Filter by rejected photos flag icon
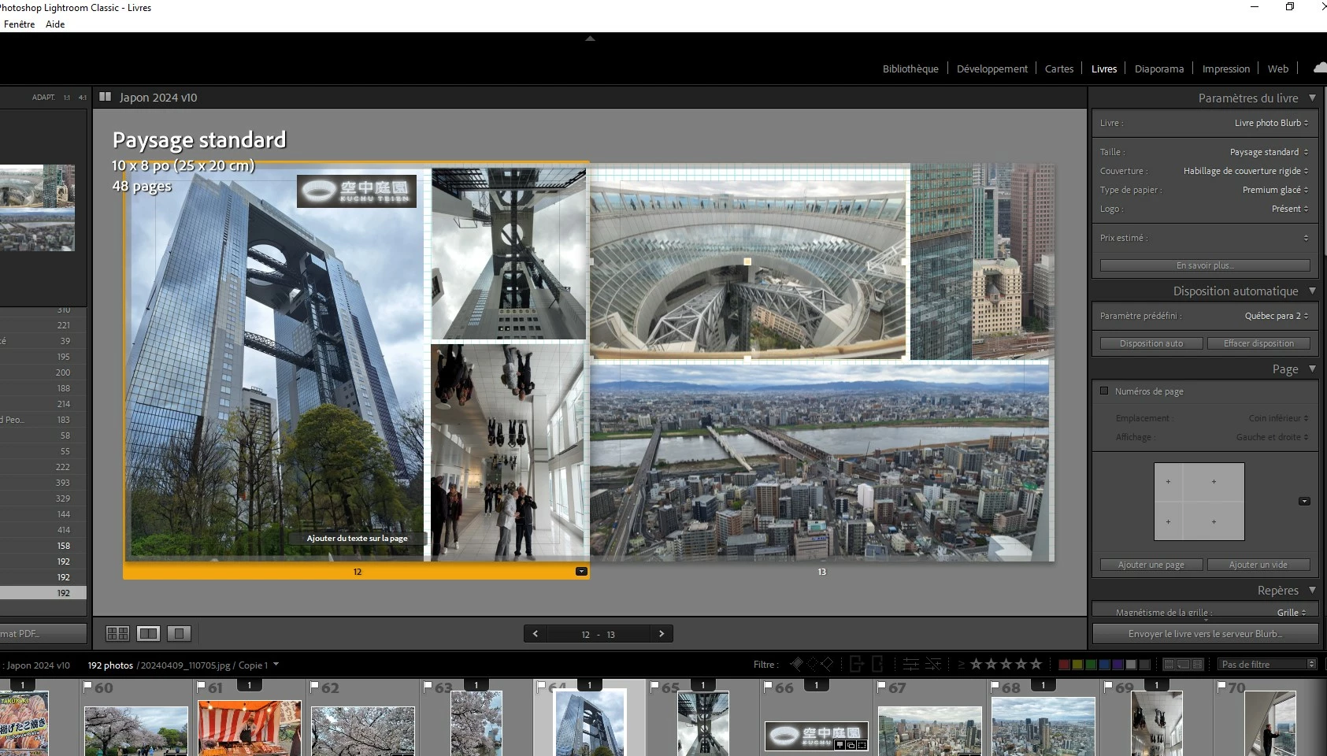Screen dimensions: 1327x756 [827, 664]
